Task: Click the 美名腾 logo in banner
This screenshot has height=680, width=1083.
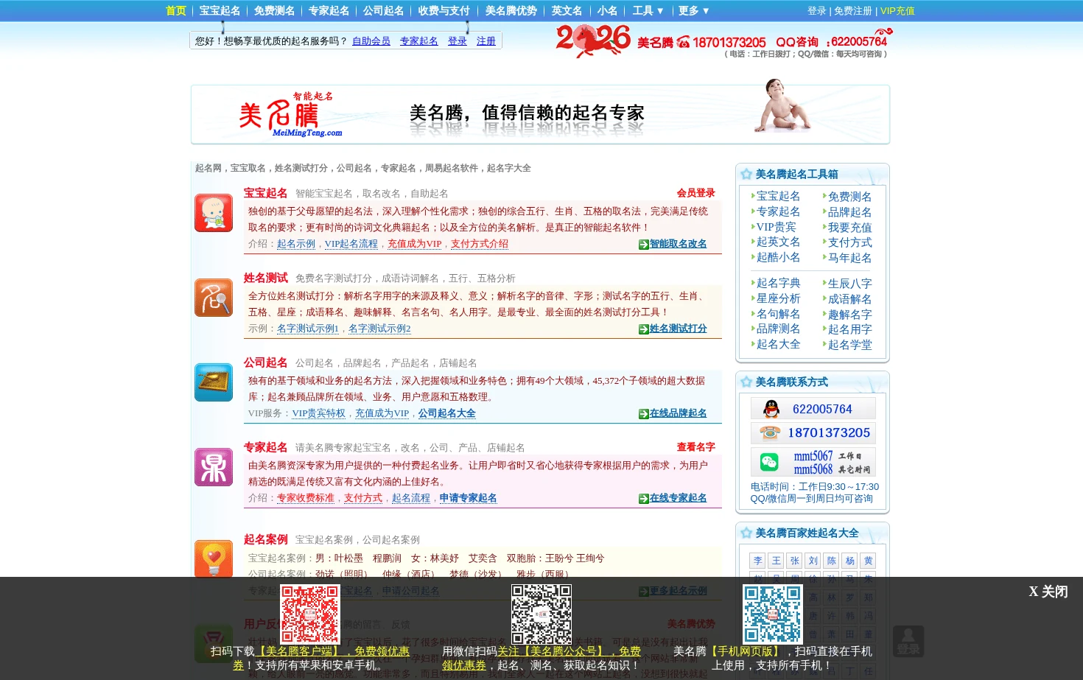Action: pos(290,114)
